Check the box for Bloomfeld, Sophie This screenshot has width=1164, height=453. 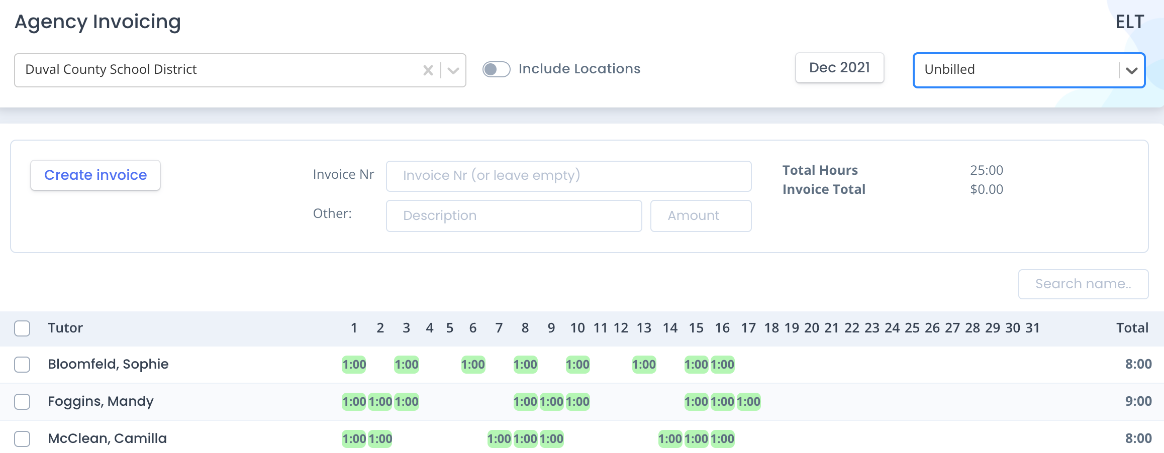(x=22, y=364)
